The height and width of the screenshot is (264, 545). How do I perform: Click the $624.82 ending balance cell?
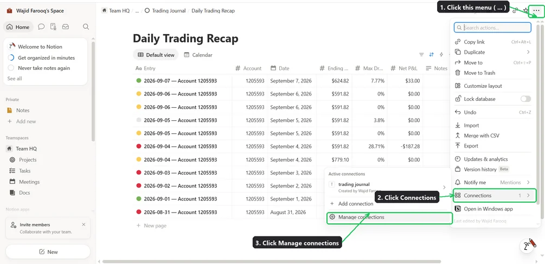click(x=335, y=81)
